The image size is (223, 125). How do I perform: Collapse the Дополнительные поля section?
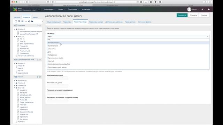coord(14,60)
